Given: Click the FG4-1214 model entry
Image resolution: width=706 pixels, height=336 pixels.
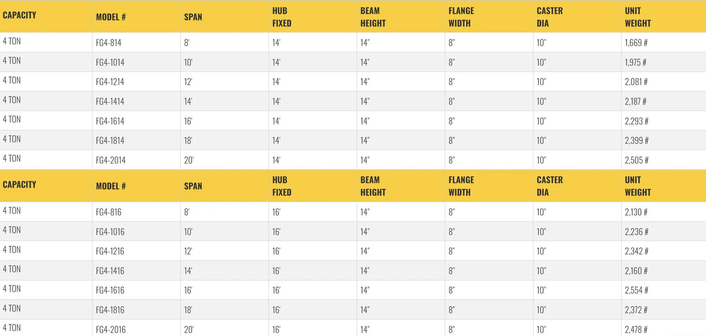Looking at the screenshot, I should pyautogui.click(x=110, y=82).
